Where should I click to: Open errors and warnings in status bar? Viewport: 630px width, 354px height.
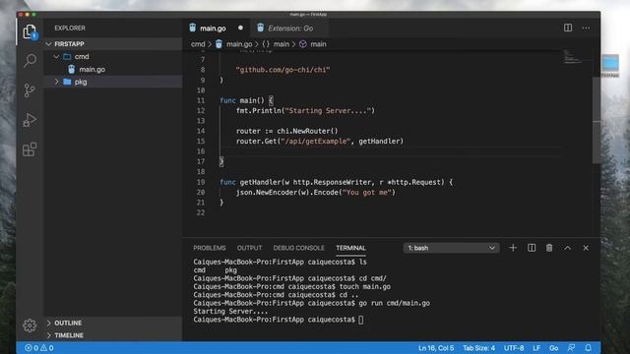[x=39, y=348]
